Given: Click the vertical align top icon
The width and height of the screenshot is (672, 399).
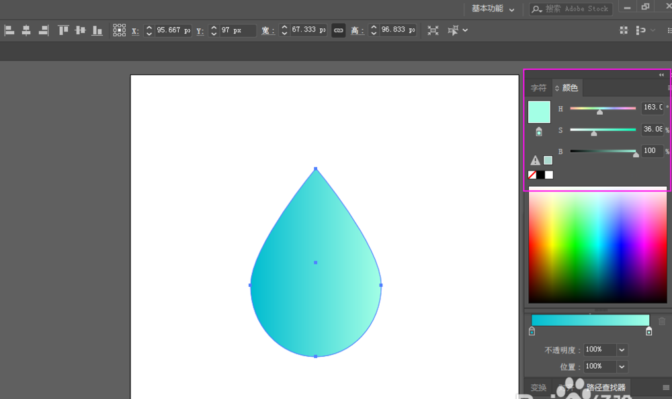Looking at the screenshot, I should tap(63, 30).
